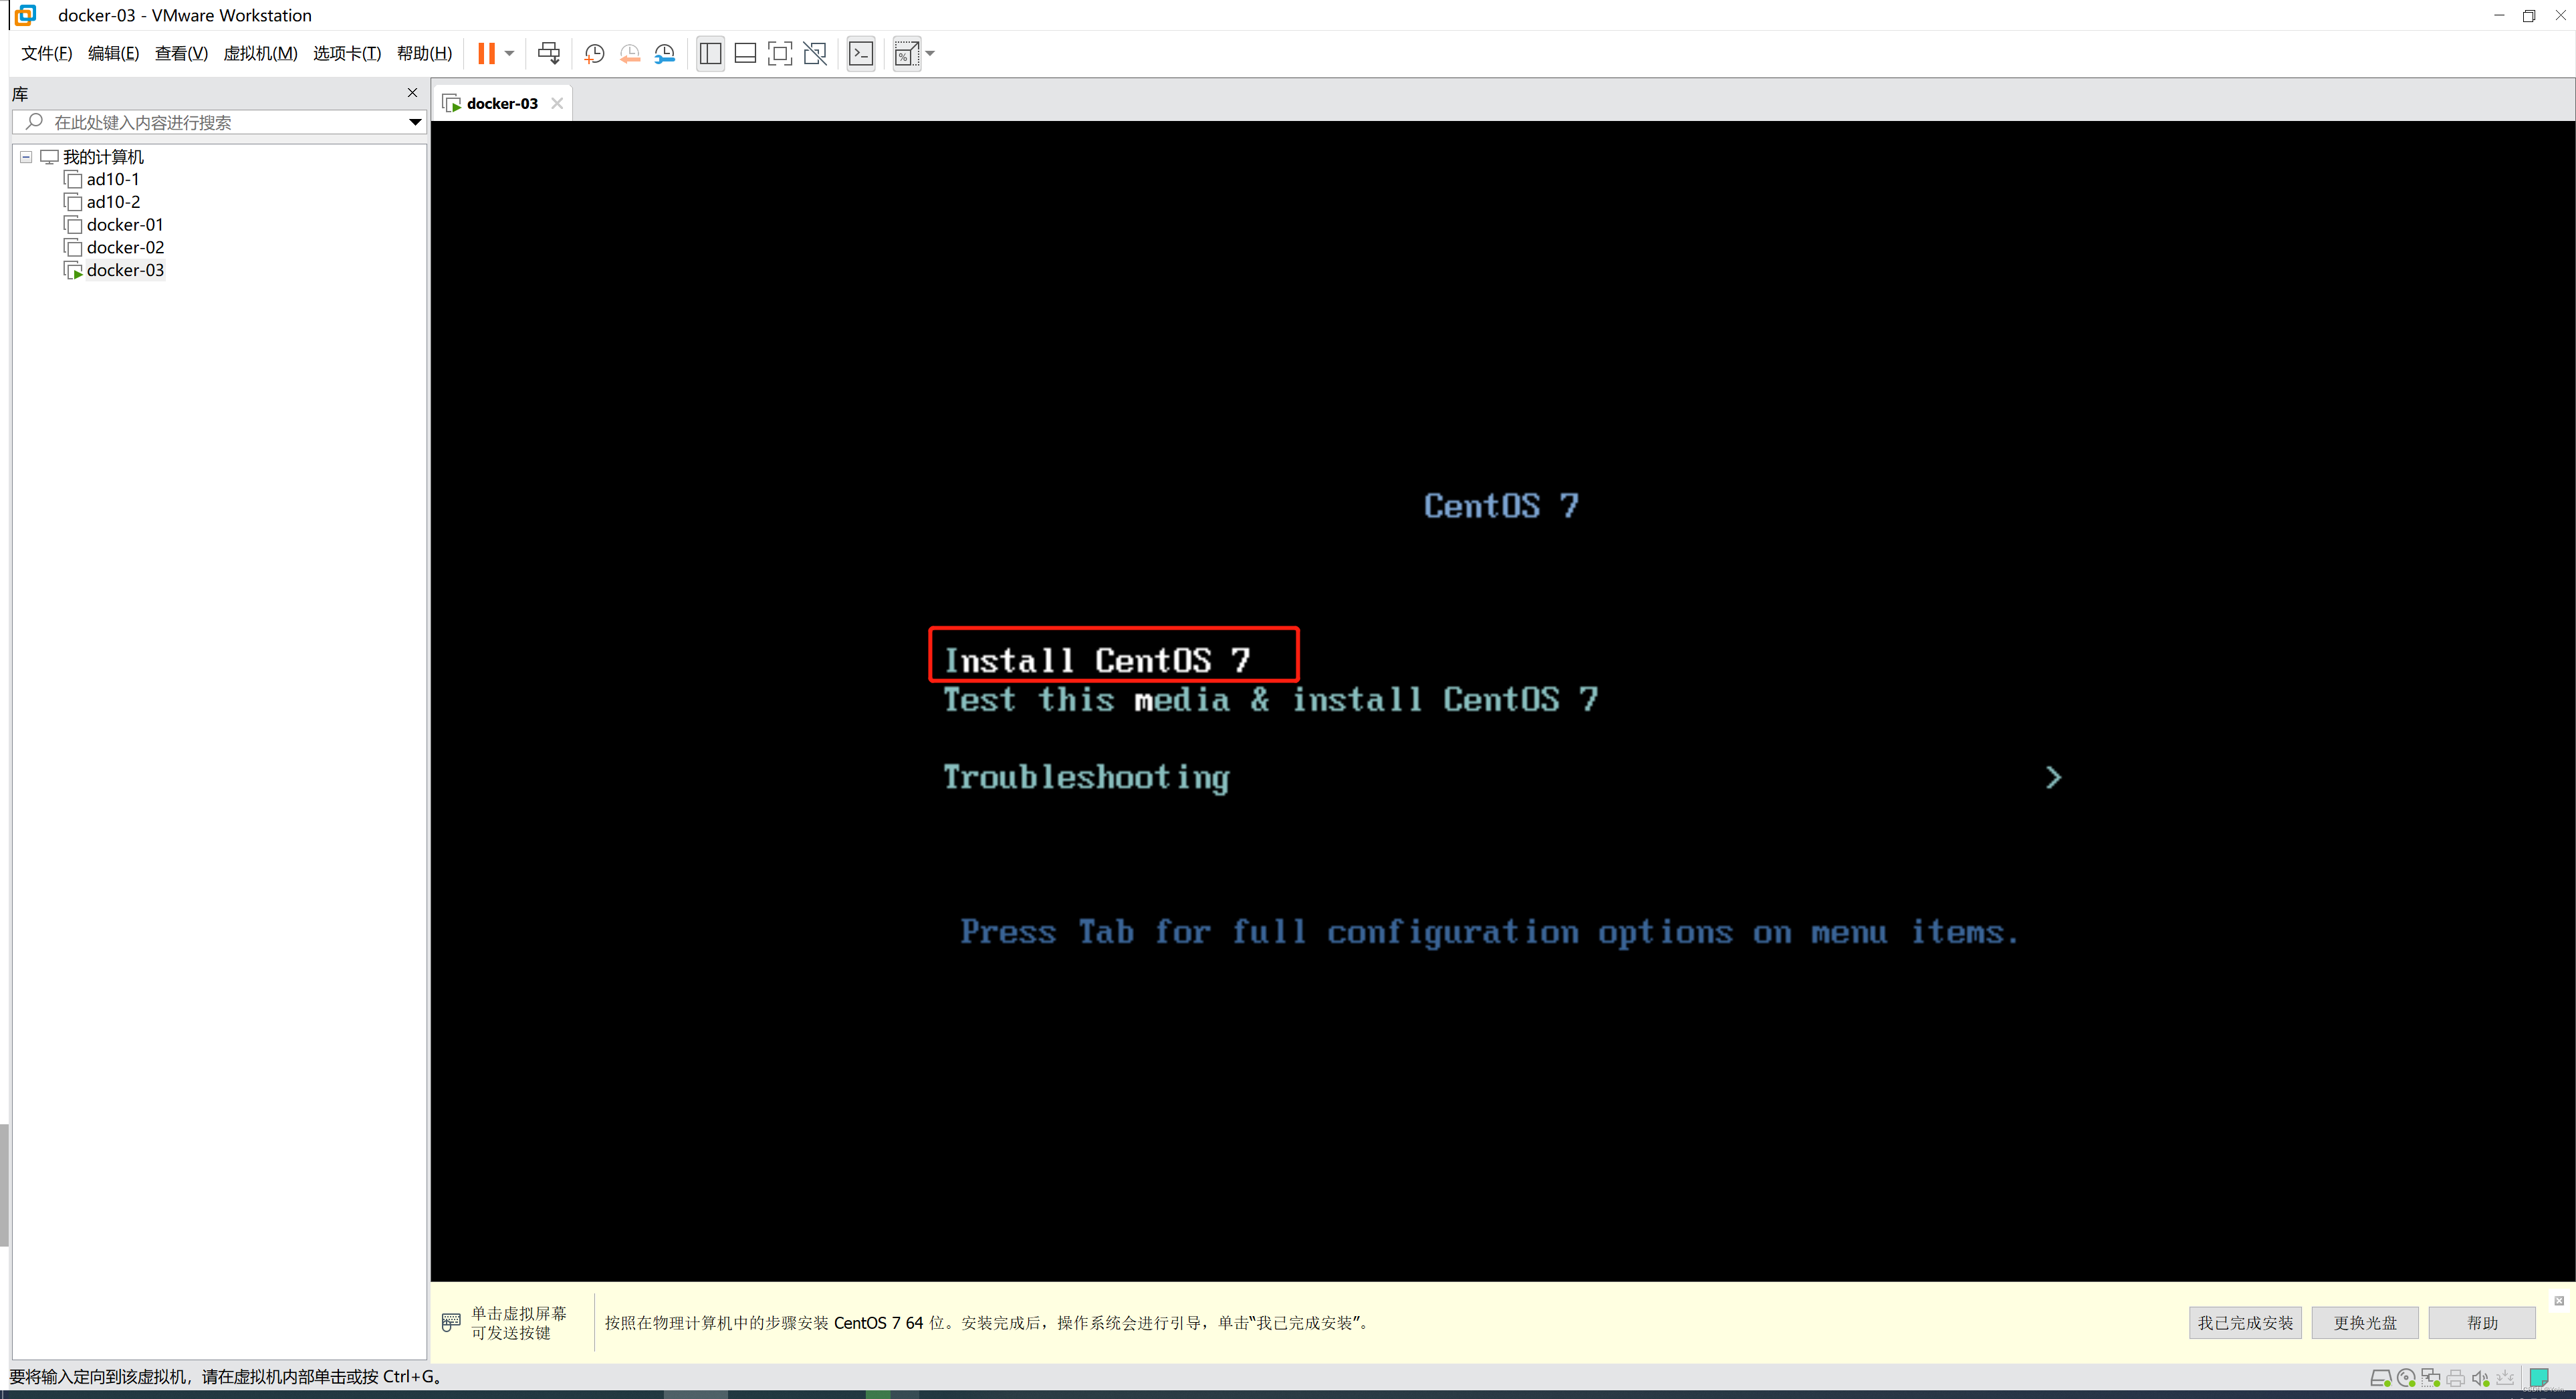Select docker-01 in the library tree

[x=124, y=225]
